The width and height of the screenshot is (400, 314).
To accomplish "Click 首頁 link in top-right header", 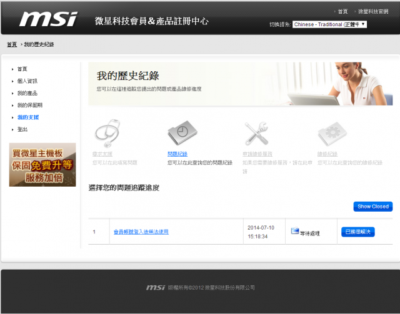I will point(342,11).
